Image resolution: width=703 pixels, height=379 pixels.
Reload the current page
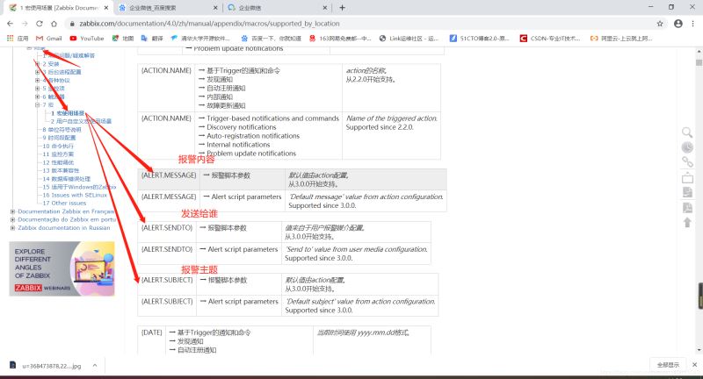pyautogui.click(x=40, y=24)
